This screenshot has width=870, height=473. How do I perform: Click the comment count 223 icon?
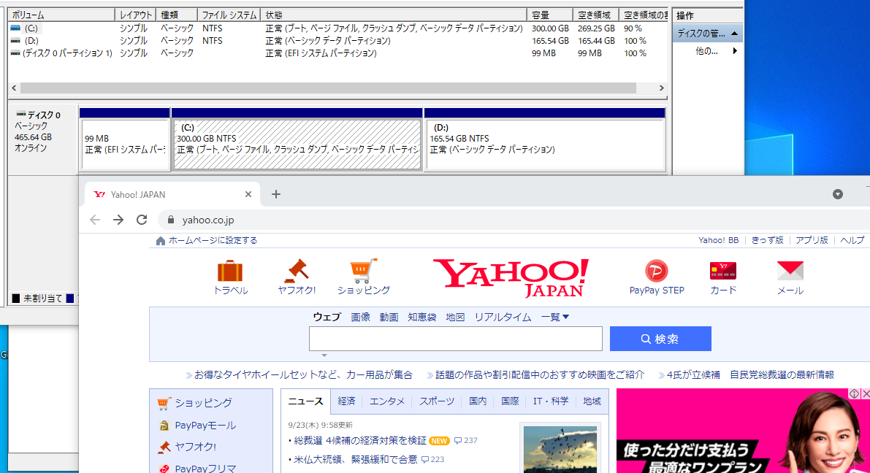click(x=425, y=460)
